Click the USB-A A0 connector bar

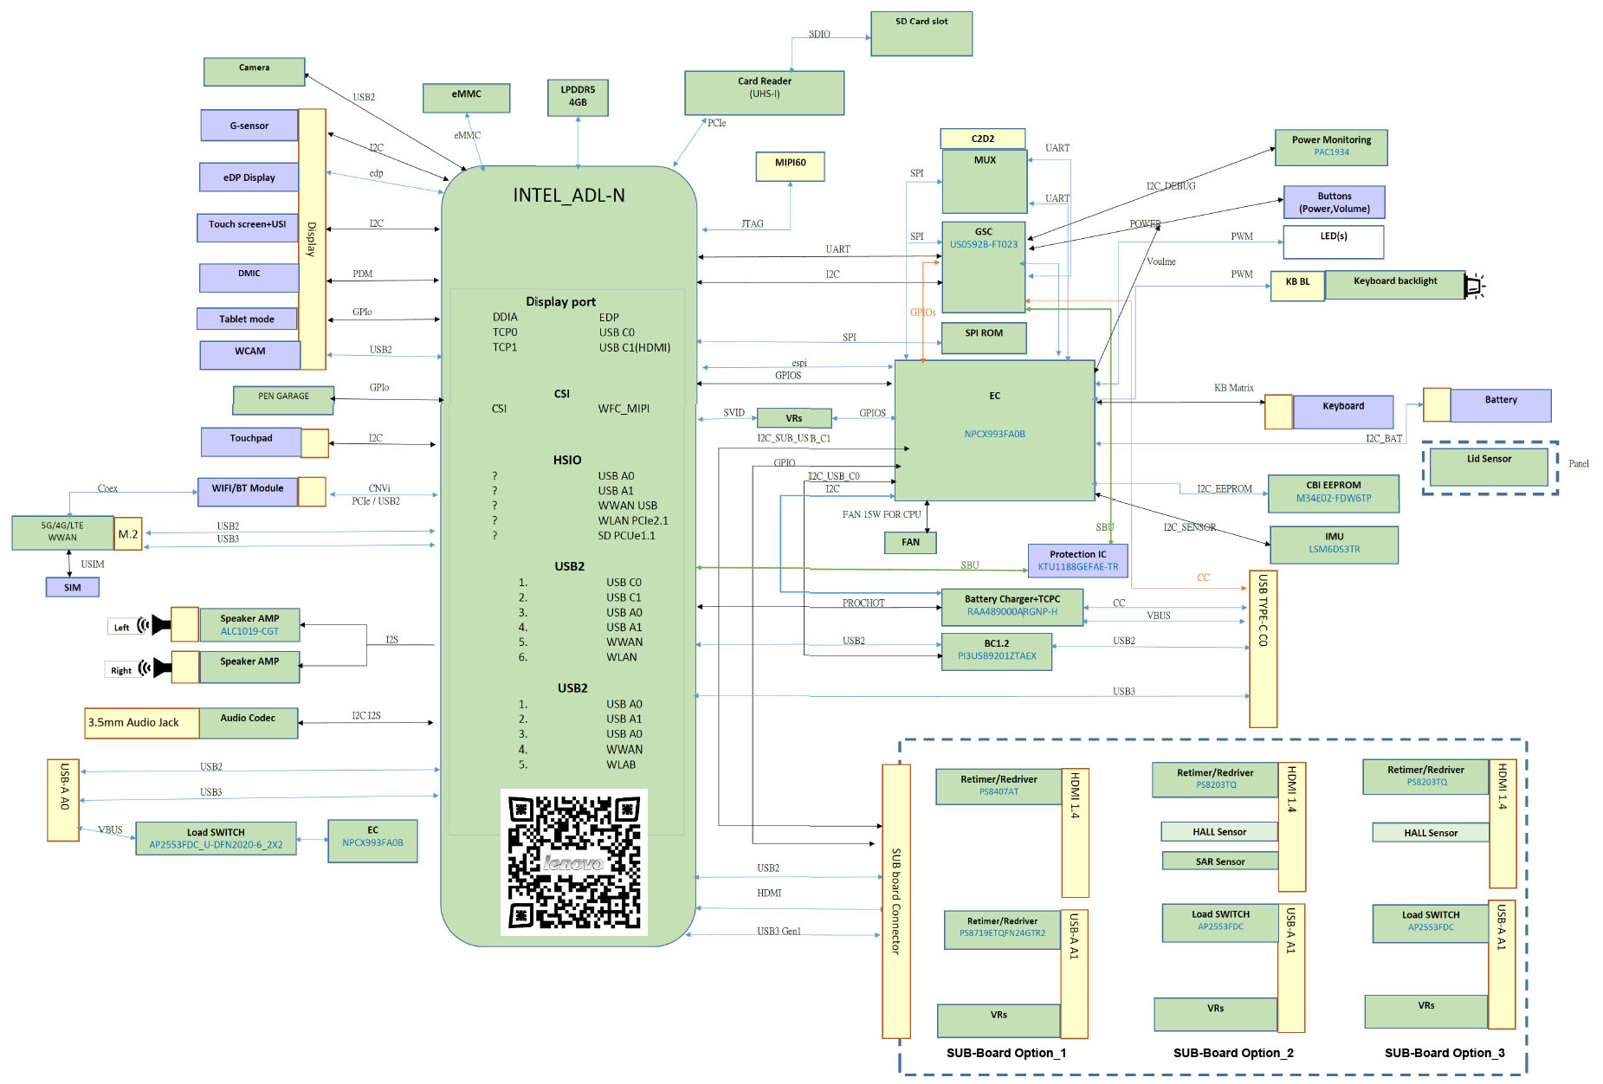click(x=63, y=800)
